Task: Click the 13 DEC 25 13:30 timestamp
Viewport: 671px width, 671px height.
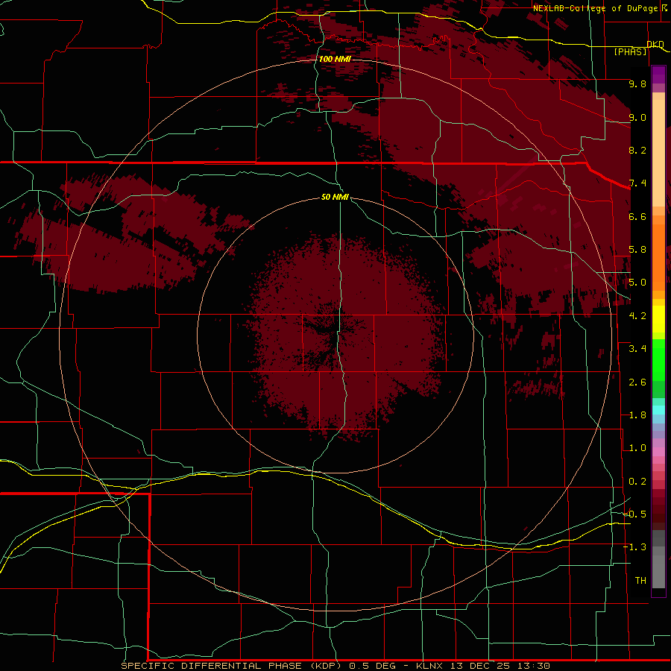Action: click(x=500, y=666)
